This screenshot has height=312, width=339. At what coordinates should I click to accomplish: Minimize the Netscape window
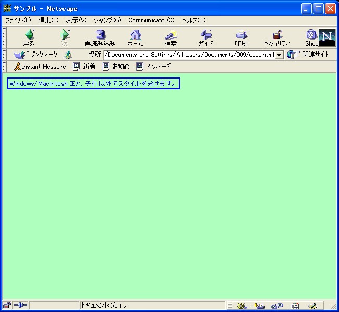306,9
